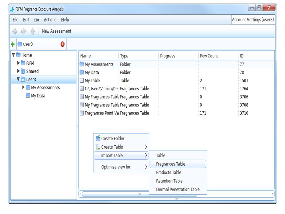Close the RIFM Fragrance Exposure Analysis window
This screenshot has height=214, width=285.
click(269, 8)
